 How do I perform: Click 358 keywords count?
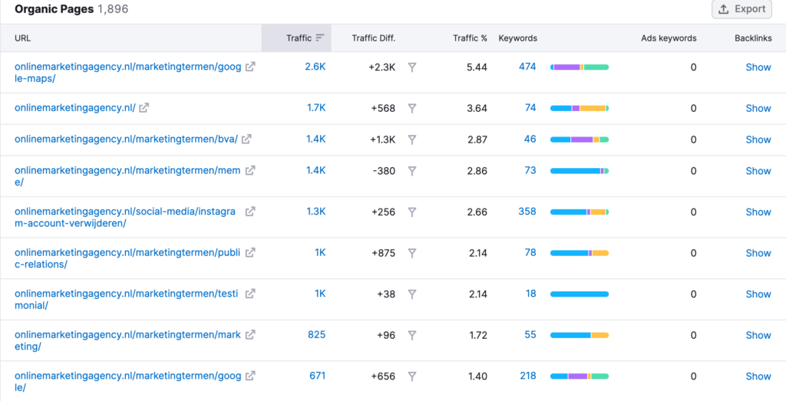[527, 212]
